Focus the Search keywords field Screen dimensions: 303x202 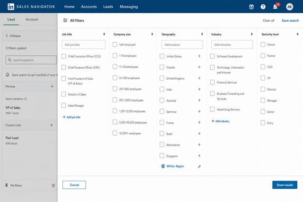click(x=31, y=60)
